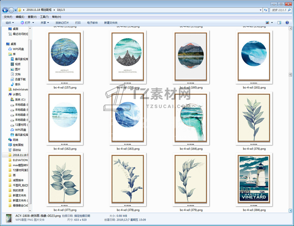
Task: Select thumbnail bc-4-xd (161).png
Action: tap(254, 57)
